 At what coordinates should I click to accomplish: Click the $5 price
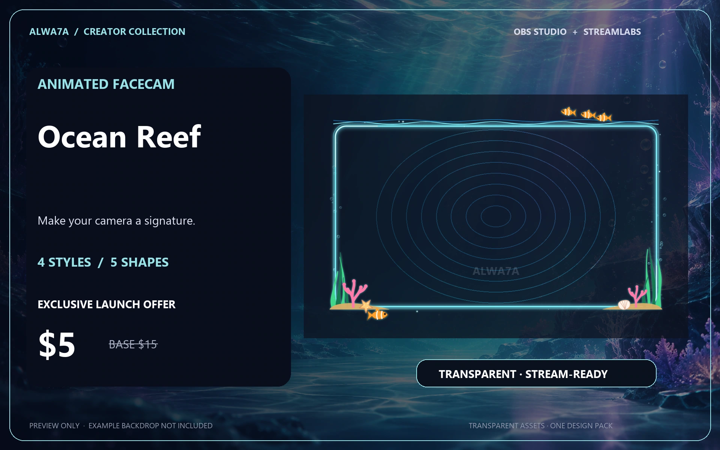tap(57, 344)
